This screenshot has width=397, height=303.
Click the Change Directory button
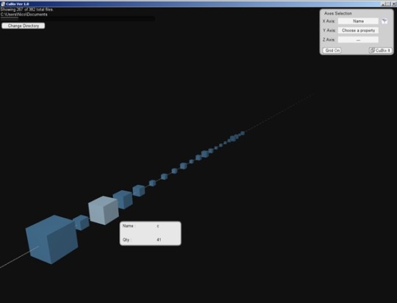(x=24, y=26)
